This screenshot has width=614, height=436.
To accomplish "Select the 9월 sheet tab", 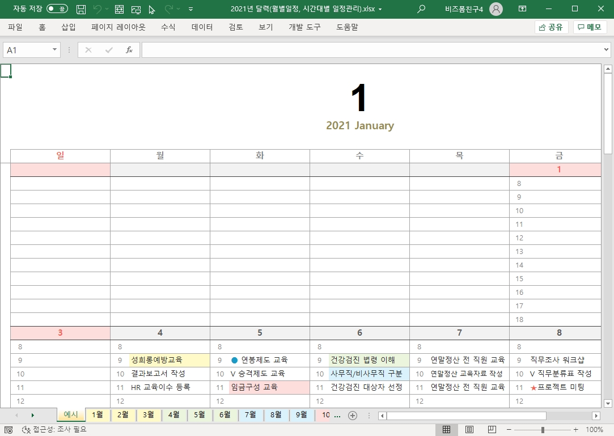I will [301, 414].
